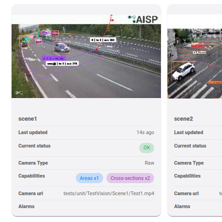Click the IPC watermark in scene1 video

click(x=19, y=92)
